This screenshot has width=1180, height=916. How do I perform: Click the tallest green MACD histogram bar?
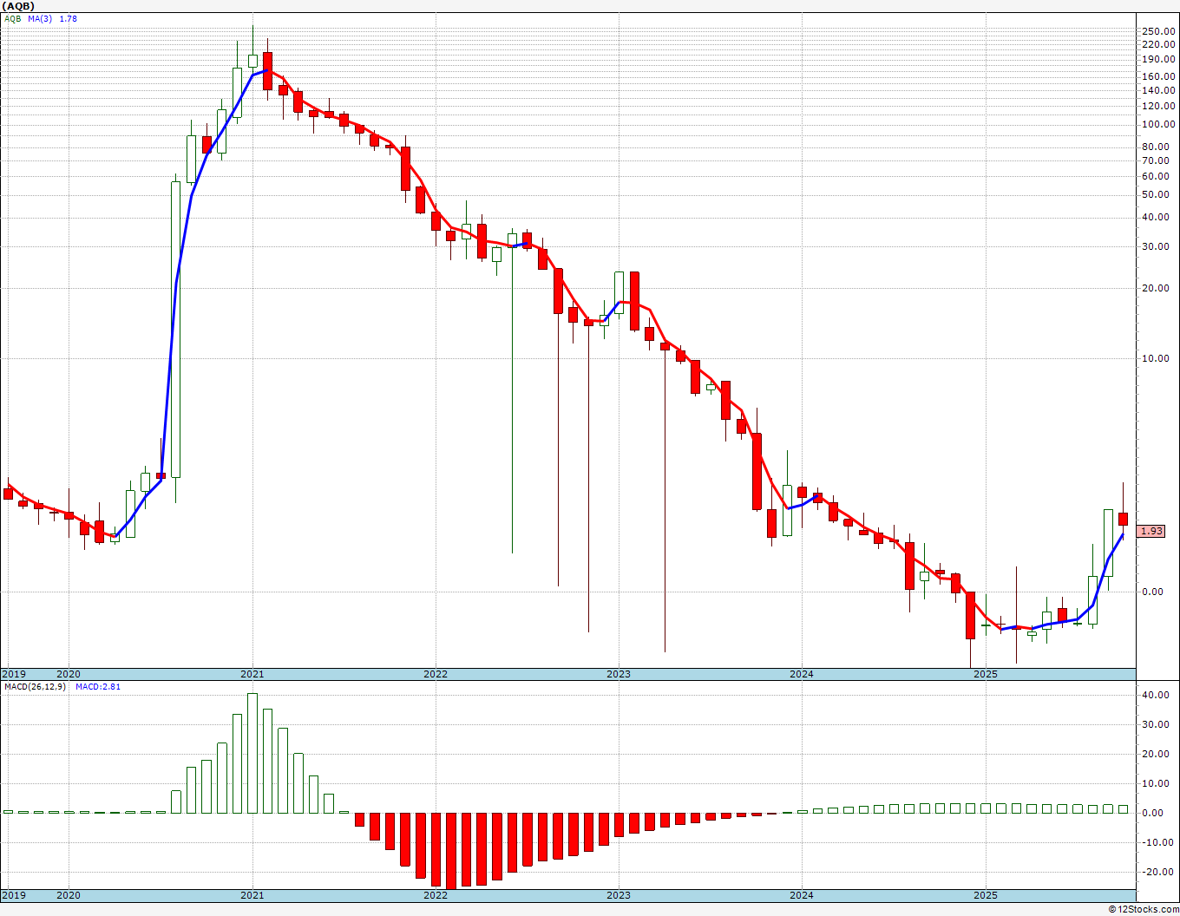point(252,753)
